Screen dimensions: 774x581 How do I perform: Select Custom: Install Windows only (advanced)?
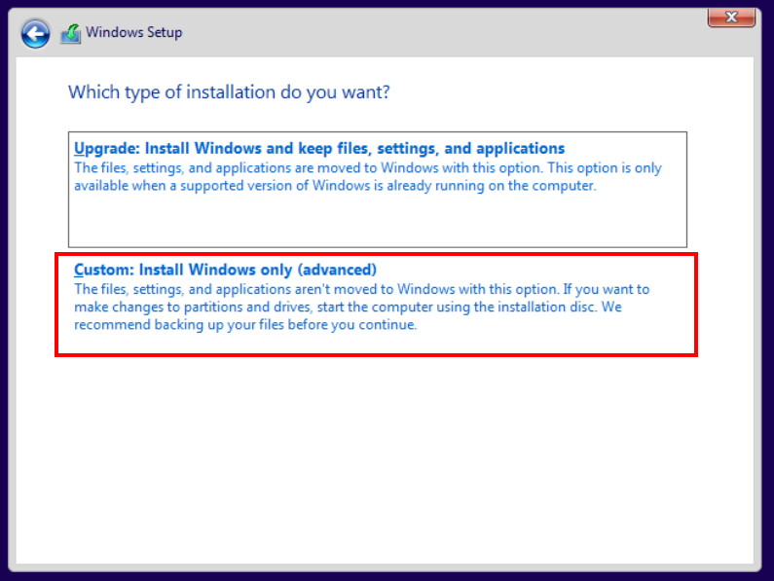pos(225,270)
